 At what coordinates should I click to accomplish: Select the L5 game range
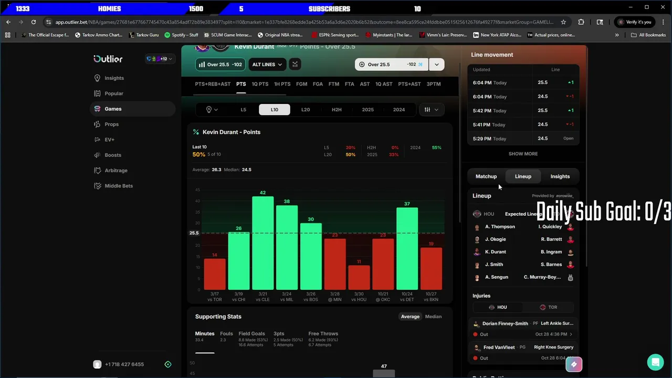pyautogui.click(x=243, y=110)
